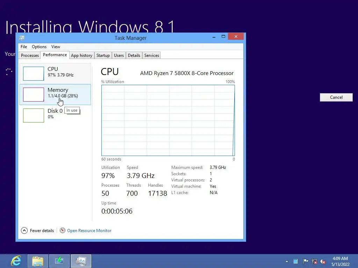358x268 pixels.
Task: Select the Memory performance entry
Action: [55, 94]
